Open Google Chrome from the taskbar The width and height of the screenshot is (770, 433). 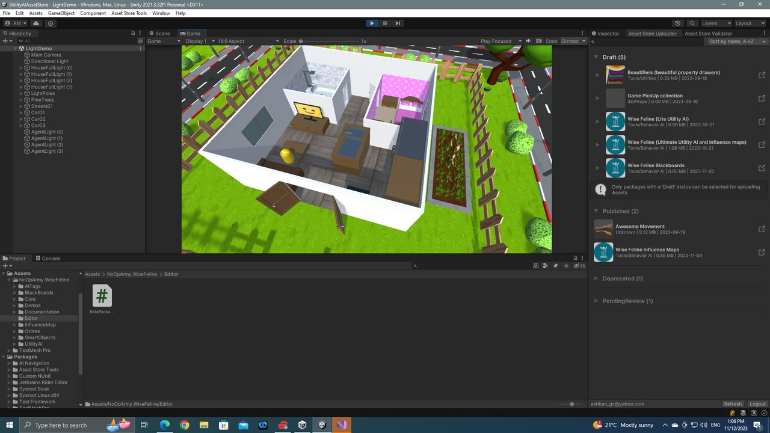(184, 425)
